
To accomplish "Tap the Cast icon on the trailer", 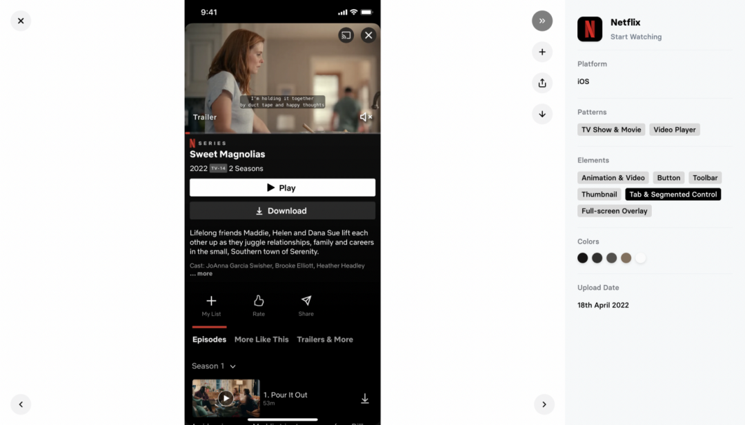I will coord(346,35).
